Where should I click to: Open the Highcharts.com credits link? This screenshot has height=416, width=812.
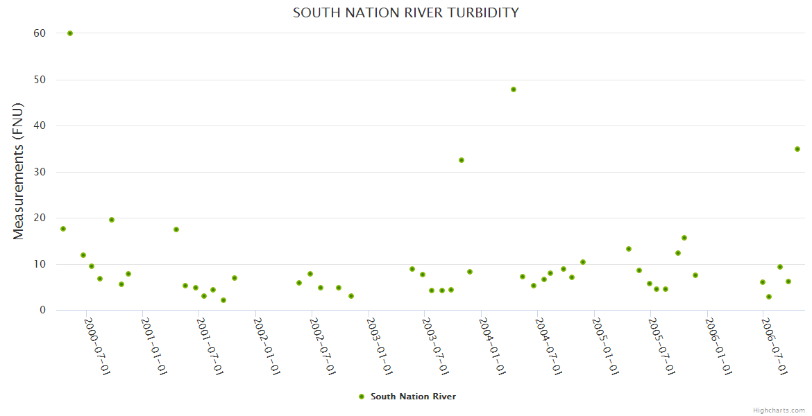[x=779, y=410]
